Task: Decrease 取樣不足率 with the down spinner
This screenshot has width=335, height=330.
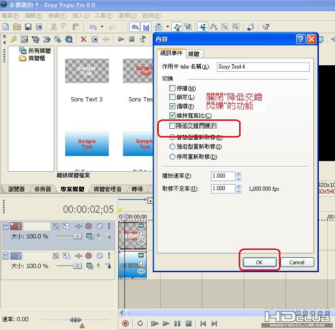Action: (239, 191)
